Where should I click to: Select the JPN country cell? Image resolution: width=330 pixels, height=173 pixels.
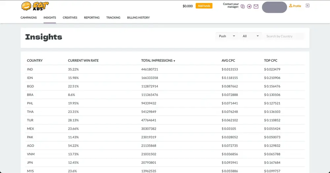30,162
